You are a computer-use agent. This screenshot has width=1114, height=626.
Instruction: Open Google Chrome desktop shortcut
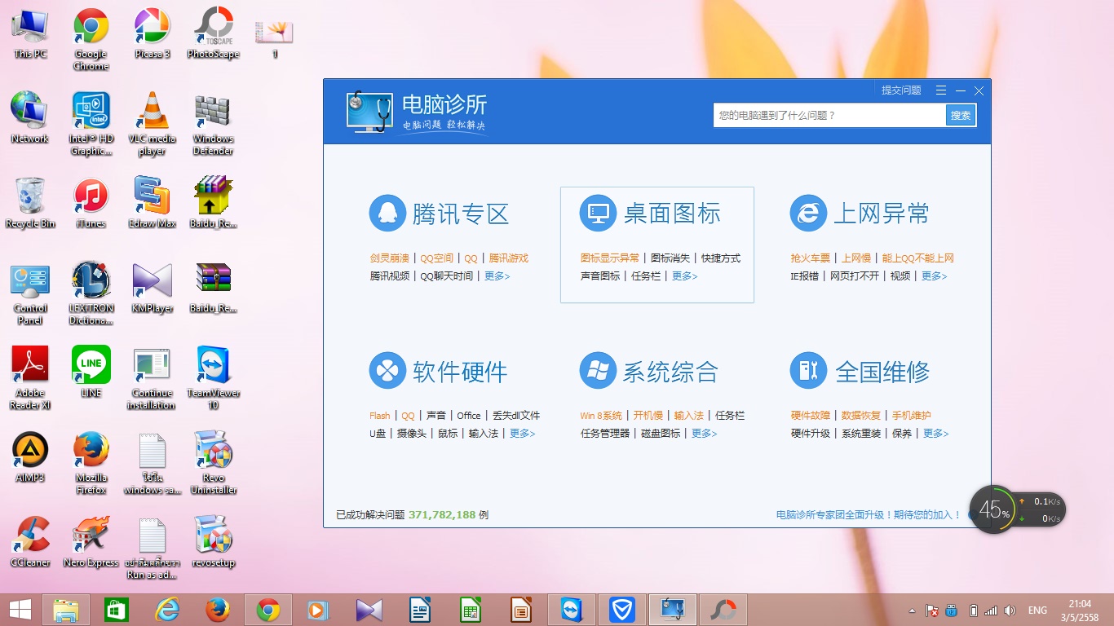91,38
